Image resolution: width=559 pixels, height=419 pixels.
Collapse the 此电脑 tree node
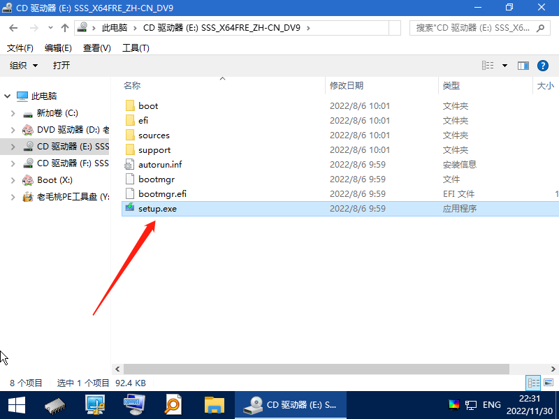[x=7, y=96]
